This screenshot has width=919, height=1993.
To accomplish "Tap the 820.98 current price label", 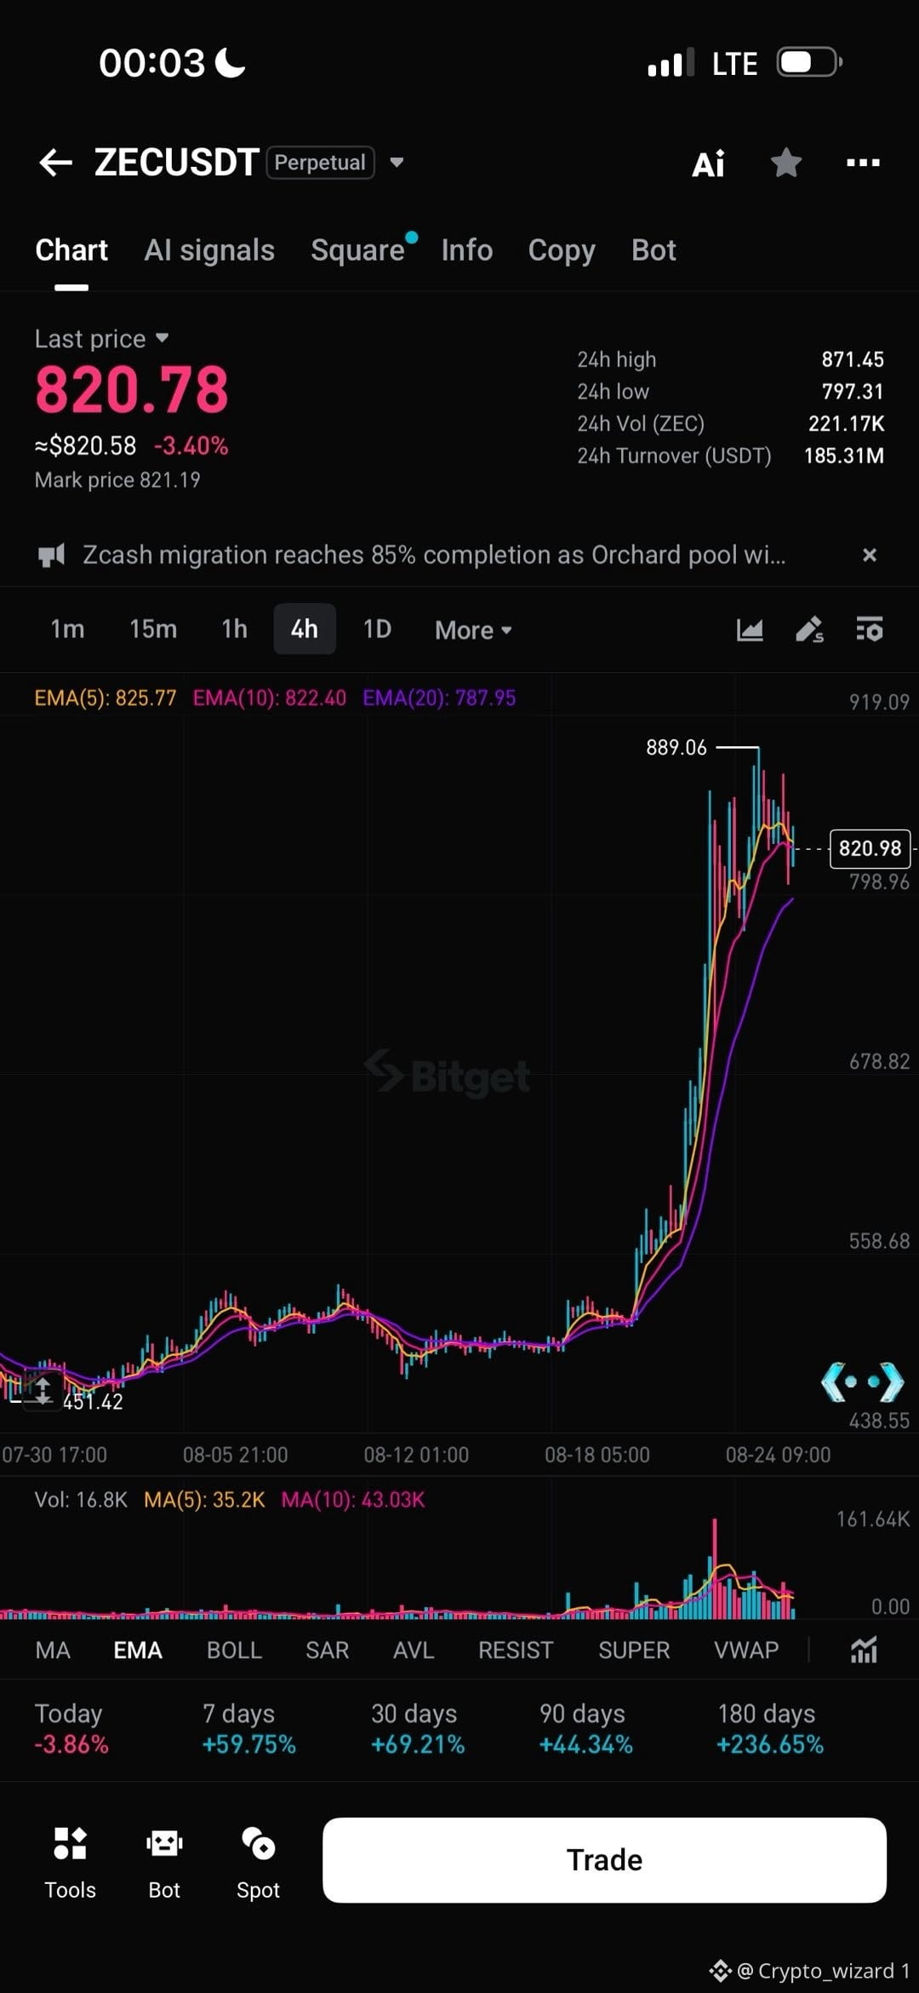I will [870, 848].
